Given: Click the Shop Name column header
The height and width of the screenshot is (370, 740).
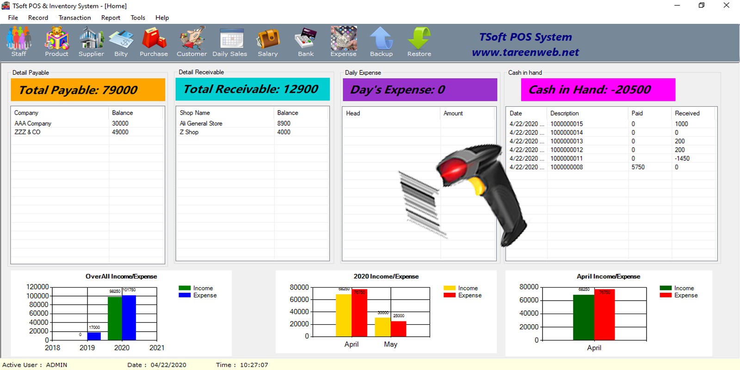Looking at the screenshot, I should tap(225, 113).
